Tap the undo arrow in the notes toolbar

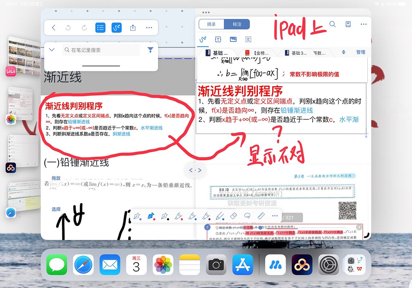click(x=68, y=28)
